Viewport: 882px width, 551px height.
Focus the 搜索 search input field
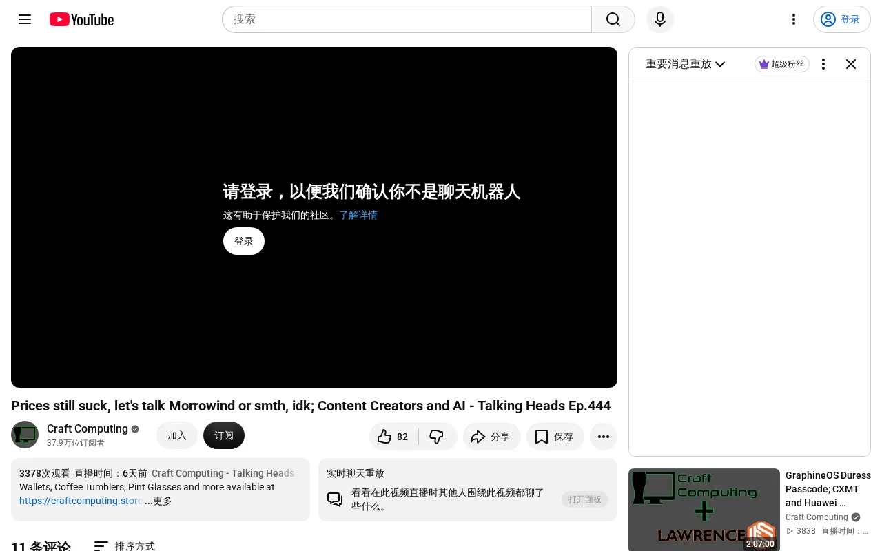click(x=407, y=19)
